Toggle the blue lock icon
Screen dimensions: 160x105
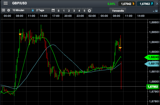tap(33, 10)
